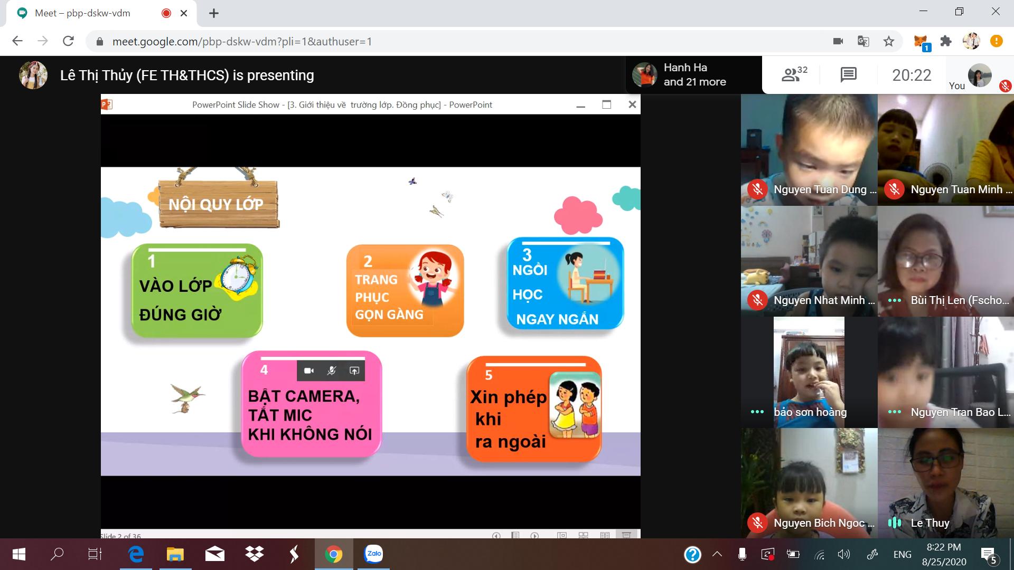1014x570 pixels.
Task: Translate this page with Google Translate icon
Action: 863,41
